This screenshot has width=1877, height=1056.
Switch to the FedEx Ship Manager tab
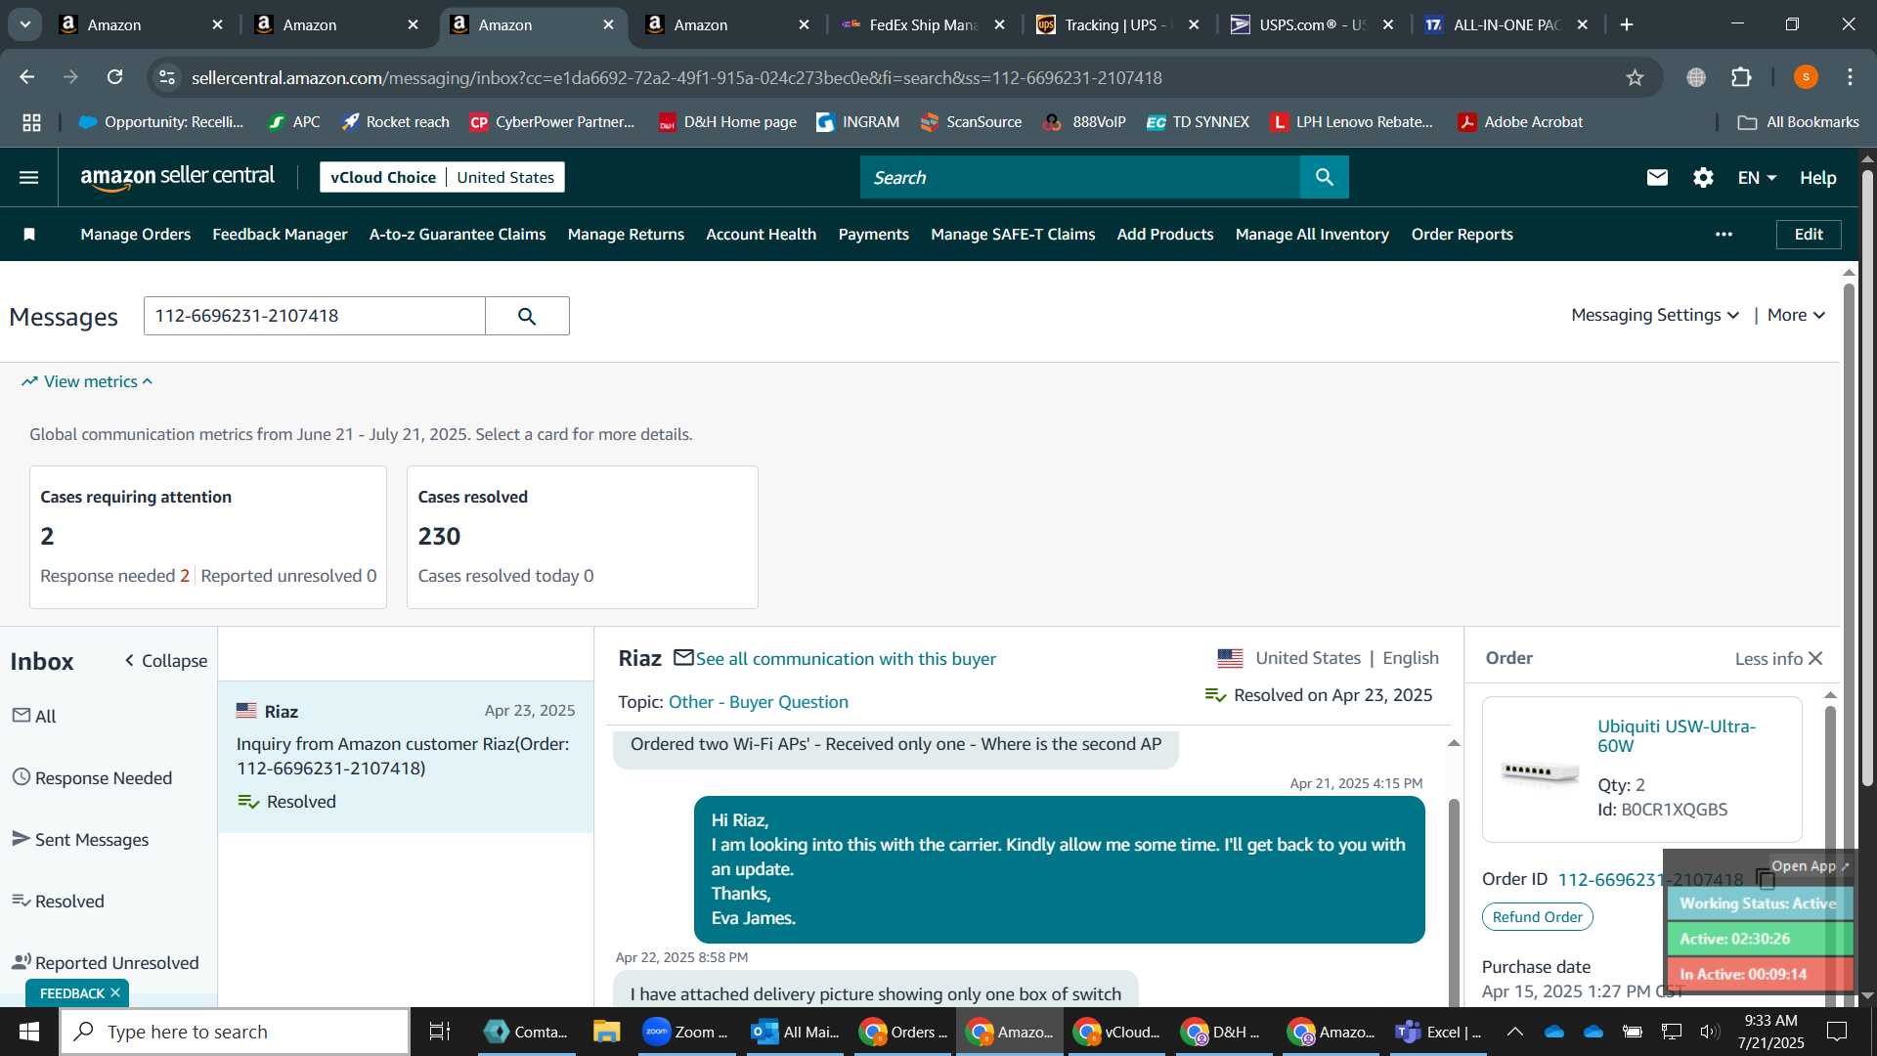pos(923,24)
